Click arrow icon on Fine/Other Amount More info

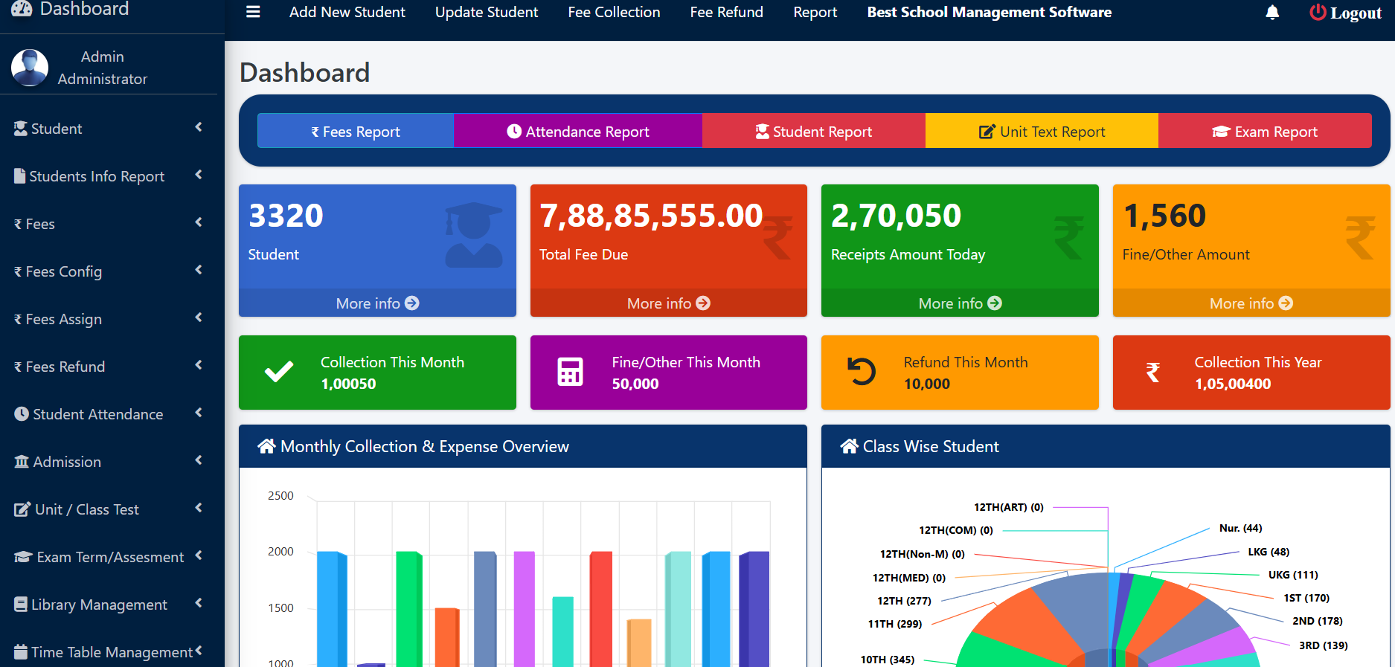click(1286, 303)
